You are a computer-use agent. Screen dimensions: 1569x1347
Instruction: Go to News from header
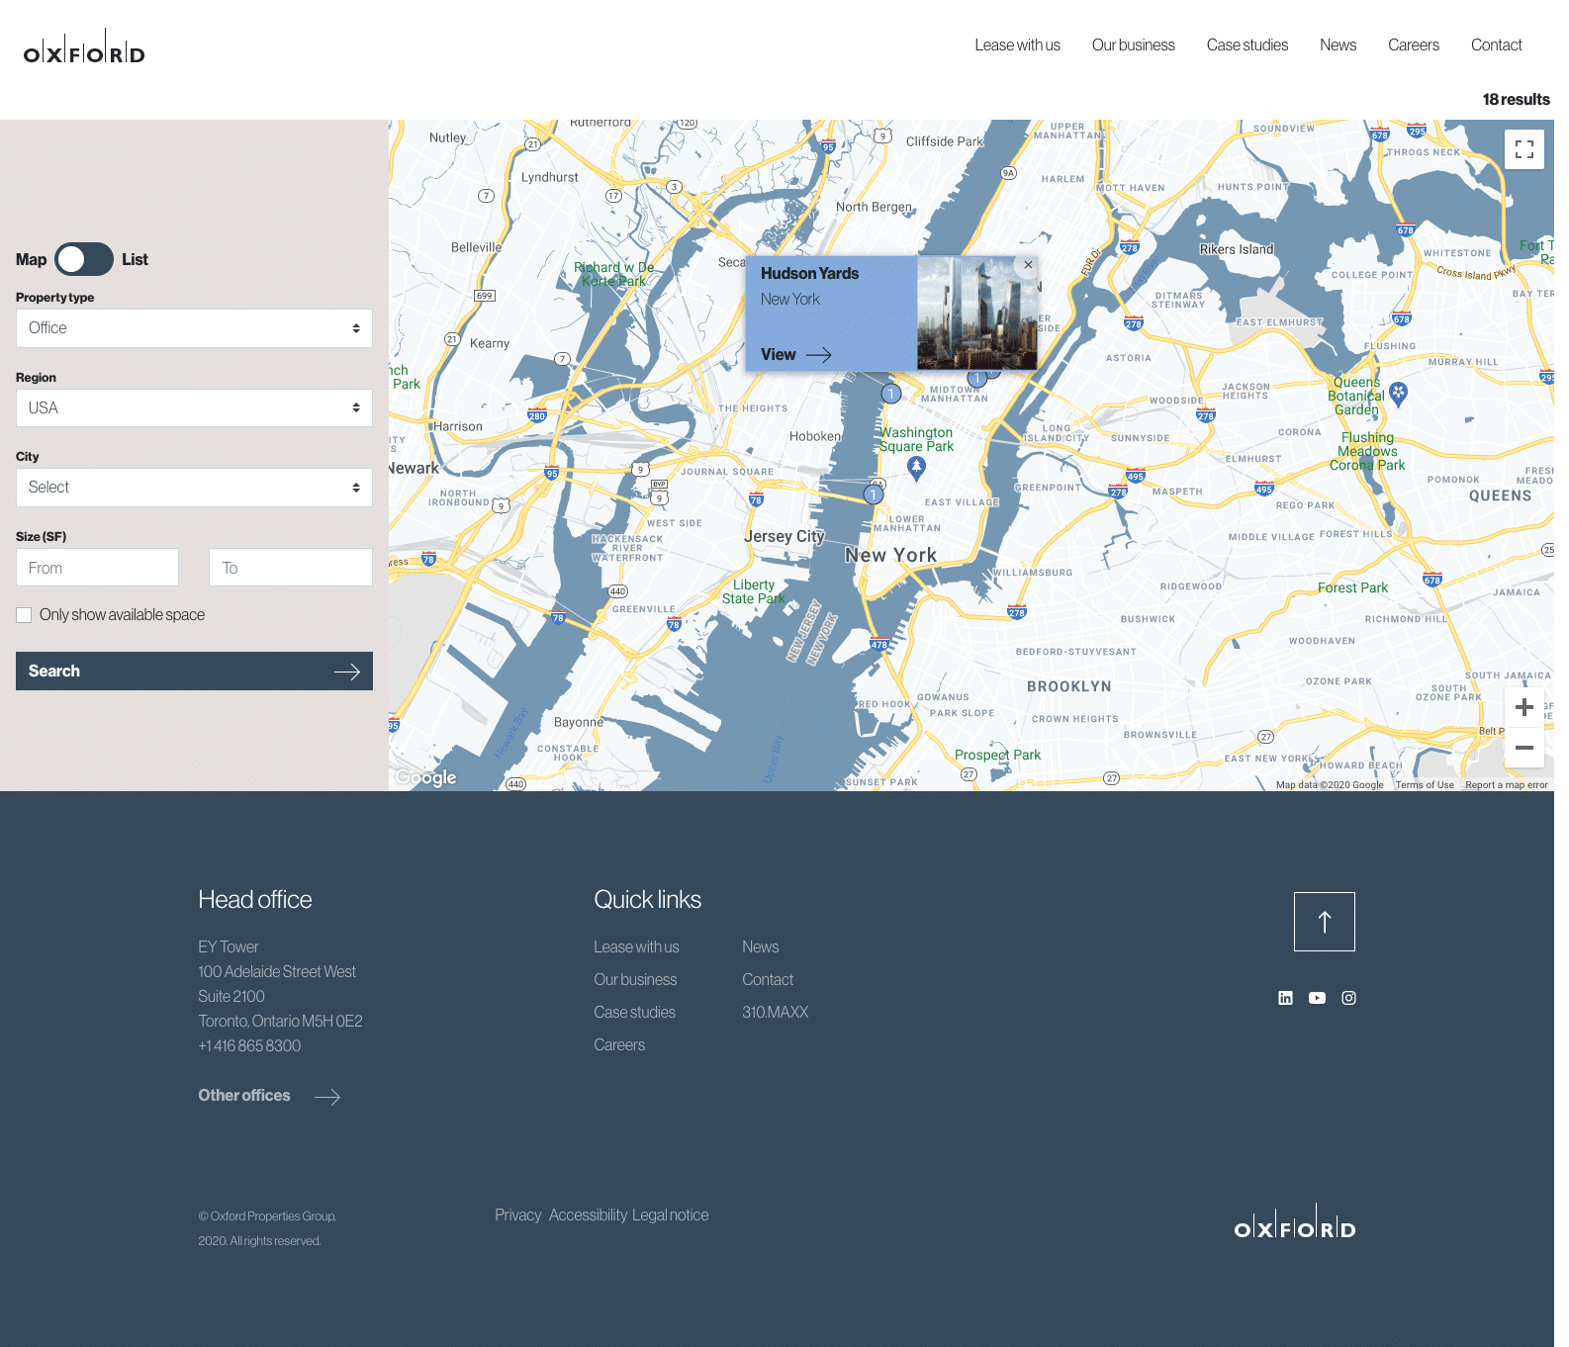(x=1338, y=45)
